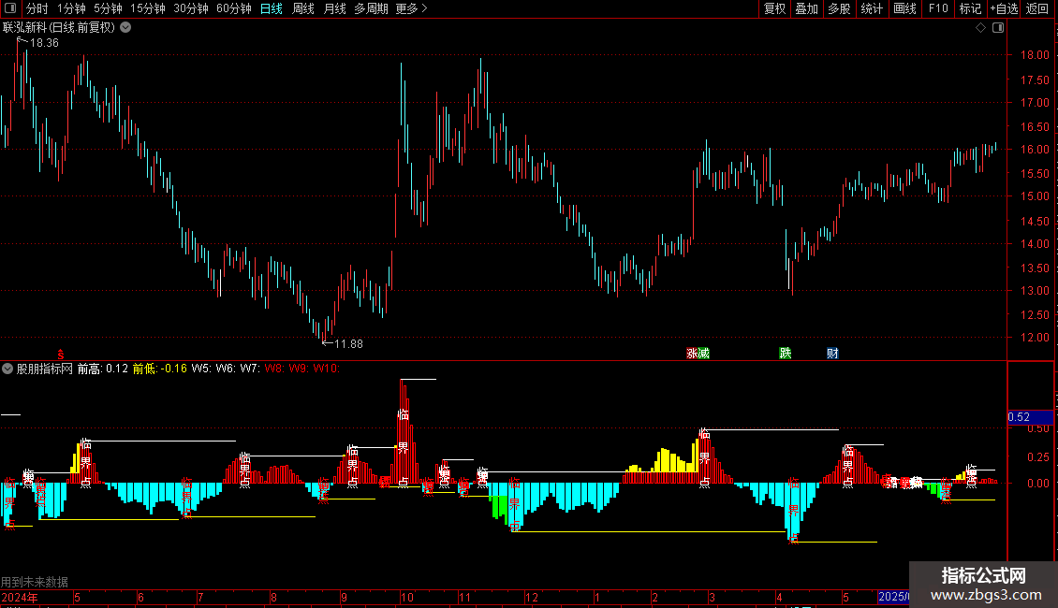Click the red S marker near chart bottom
This screenshot has width=1058, height=608.
coord(61,354)
